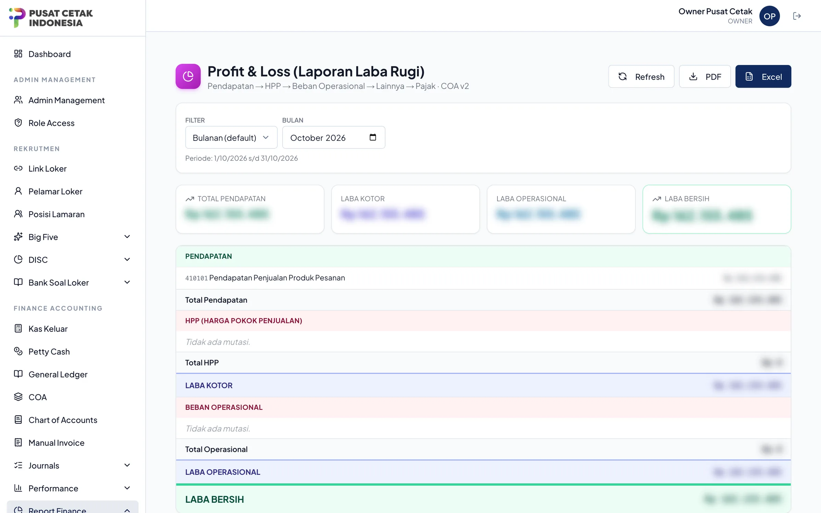Click the purple Profit & Loss pie icon
The image size is (821, 513).
click(188, 76)
